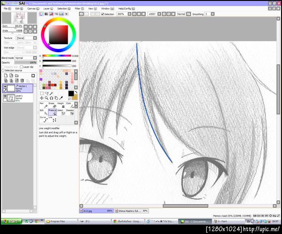Toggle the HSV slider panel
This screenshot has width=282, height=234.
(51, 14)
